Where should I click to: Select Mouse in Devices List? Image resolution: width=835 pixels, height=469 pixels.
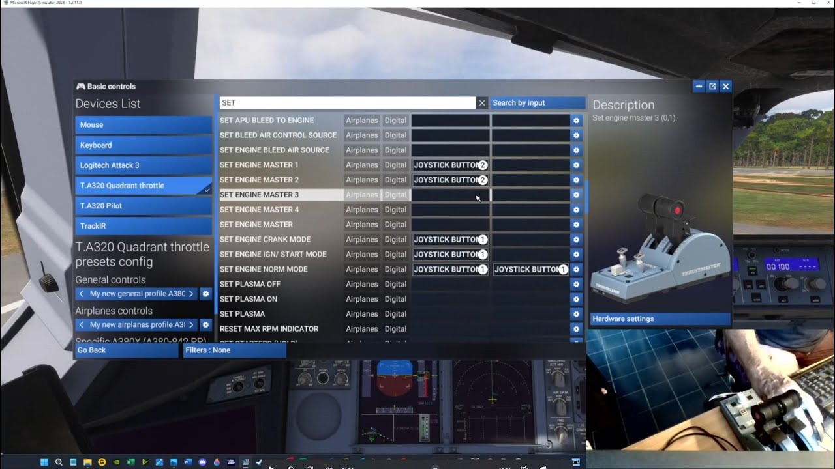click(x=144, y=125)
